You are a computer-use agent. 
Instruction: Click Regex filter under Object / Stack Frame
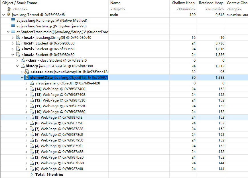pyautogui.click(x=20, y=9)
